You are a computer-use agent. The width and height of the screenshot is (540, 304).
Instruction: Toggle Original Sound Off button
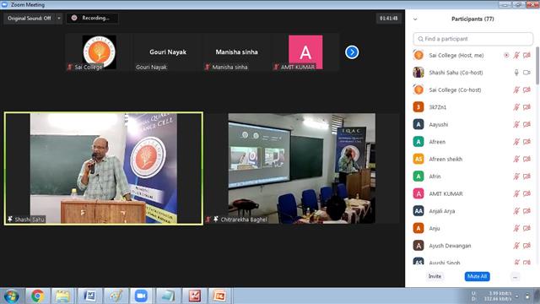[x=30, y=19]
